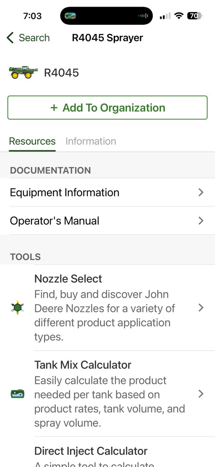
Task: Tap the audio waveform indicator in the status bar
Action: coord(143,16)
